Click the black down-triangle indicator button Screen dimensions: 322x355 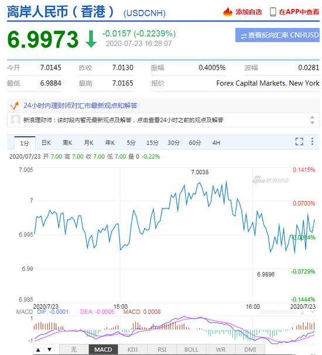[49, 350]
